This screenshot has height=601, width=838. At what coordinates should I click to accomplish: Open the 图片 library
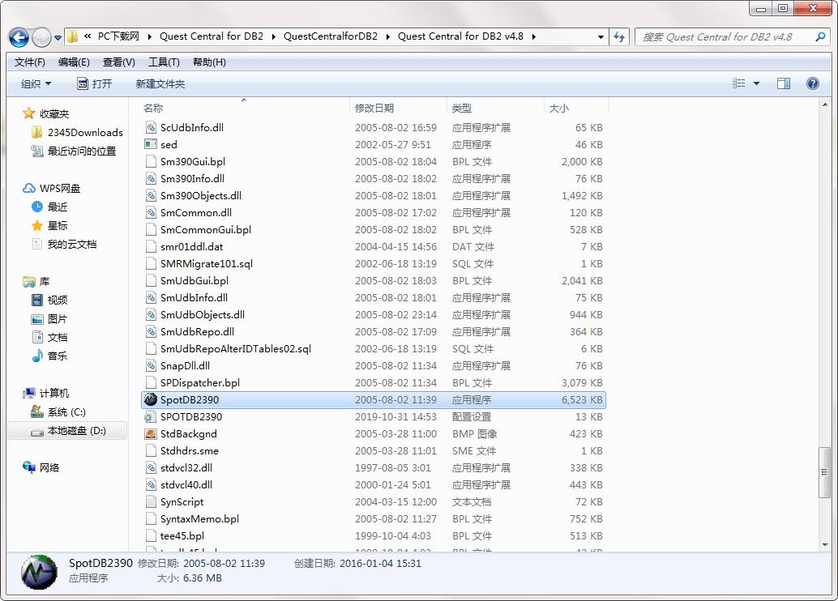coord(49,319)
